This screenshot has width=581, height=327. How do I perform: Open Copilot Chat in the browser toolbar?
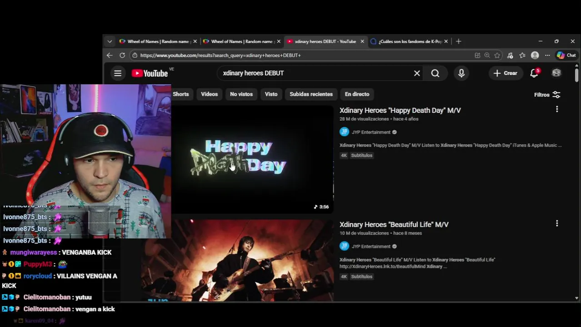(x=566, y=55)
